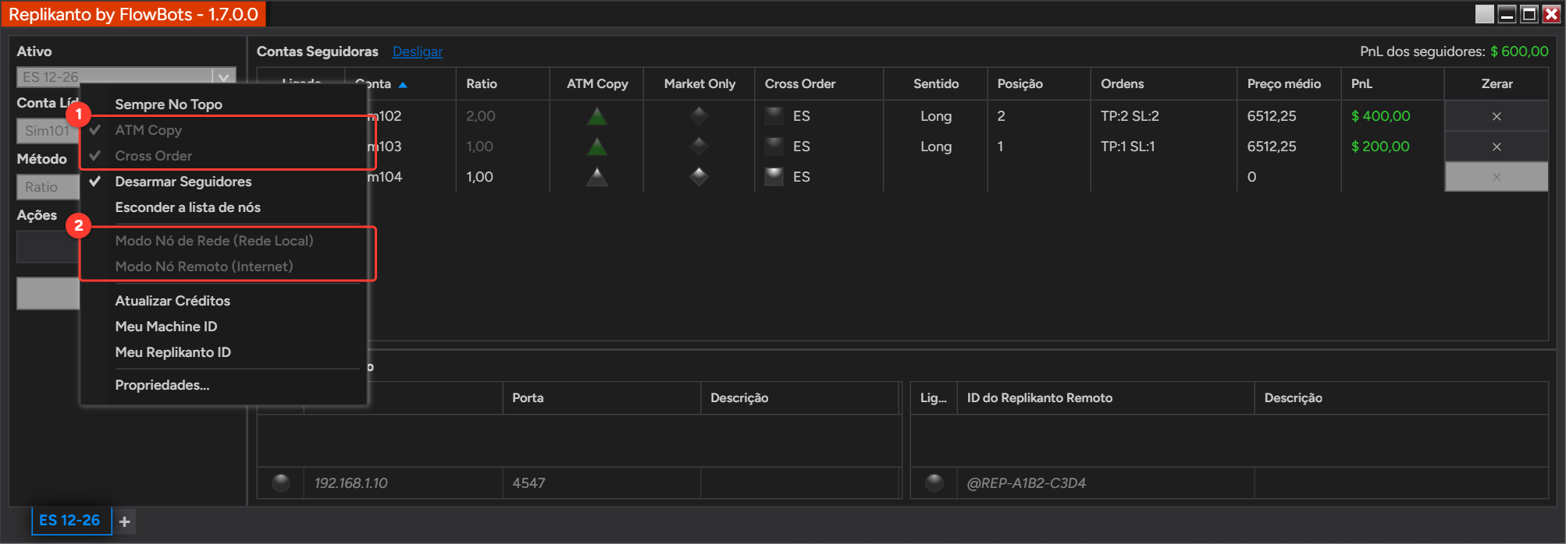
Task: Enable Cross Order checkbox in Sim102 row
Action: click(x=774, y=116)
